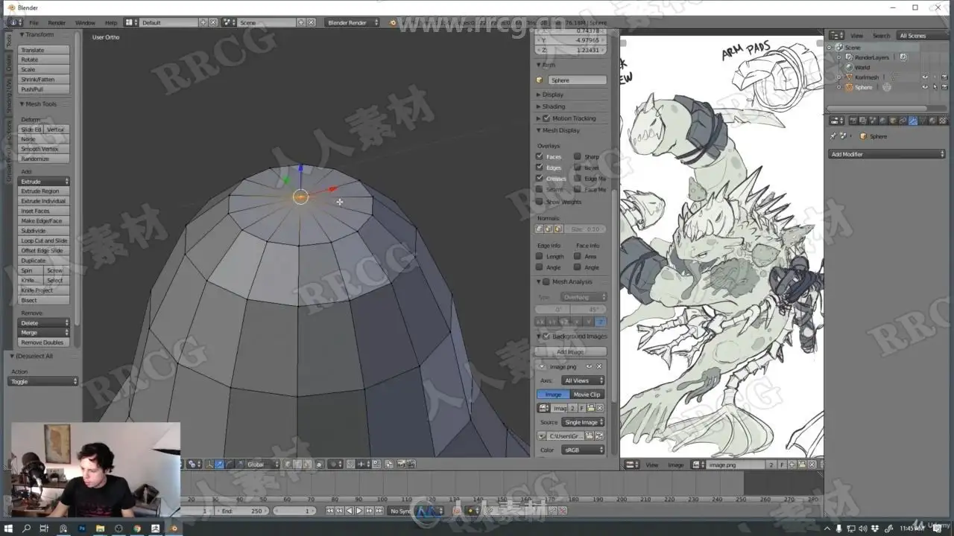
Task: Open the Window menu
Action: coord(85,23)
